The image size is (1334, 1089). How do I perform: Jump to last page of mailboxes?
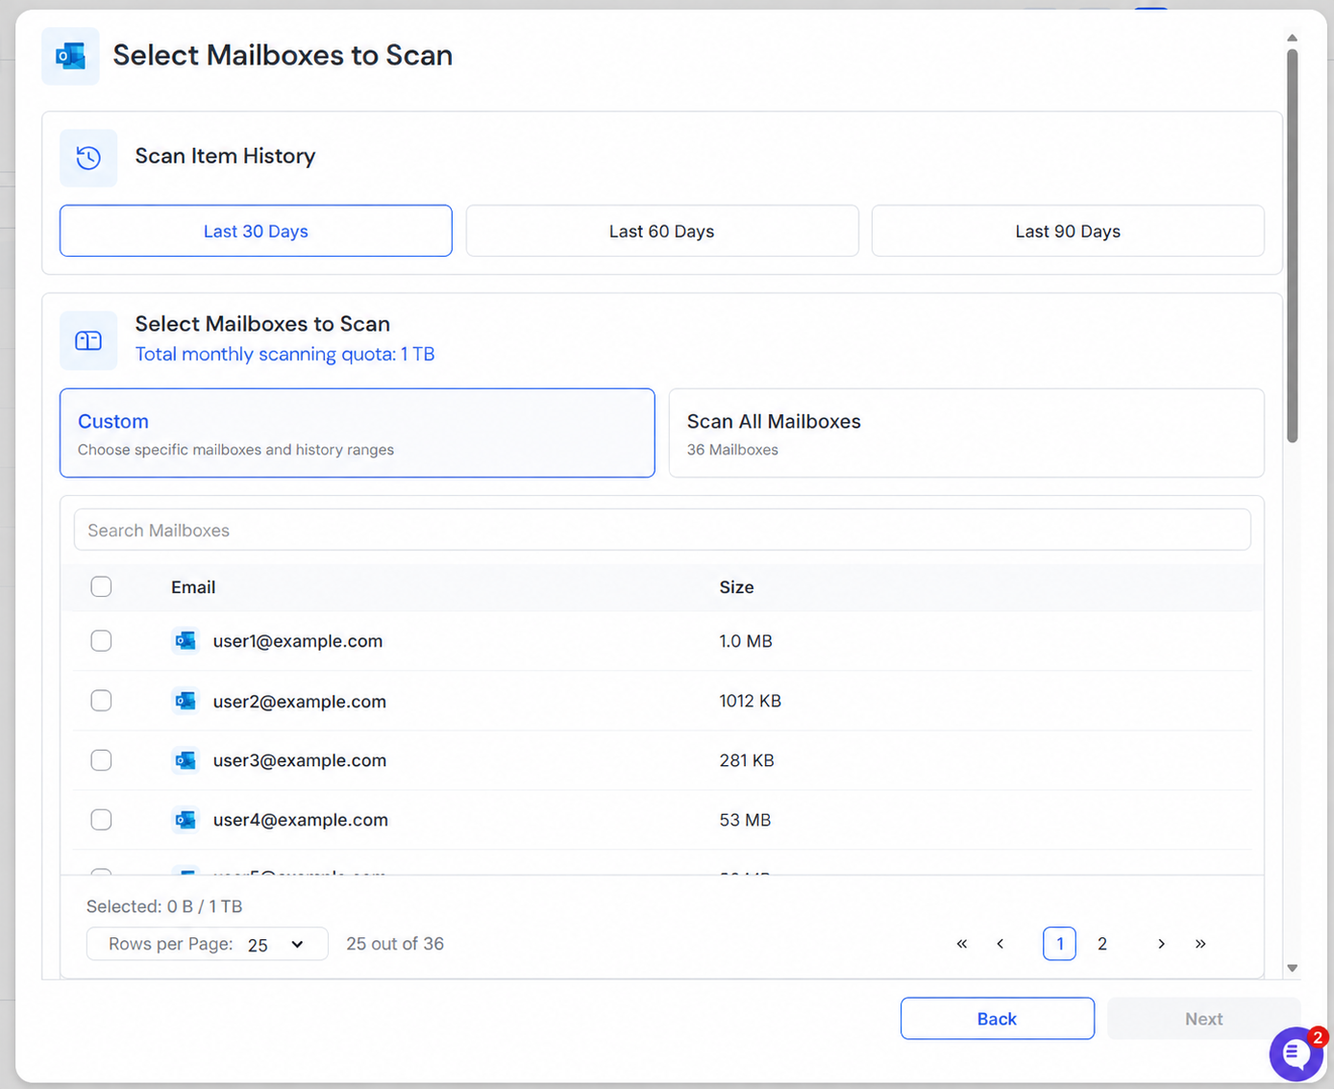tap(1200, 944)
